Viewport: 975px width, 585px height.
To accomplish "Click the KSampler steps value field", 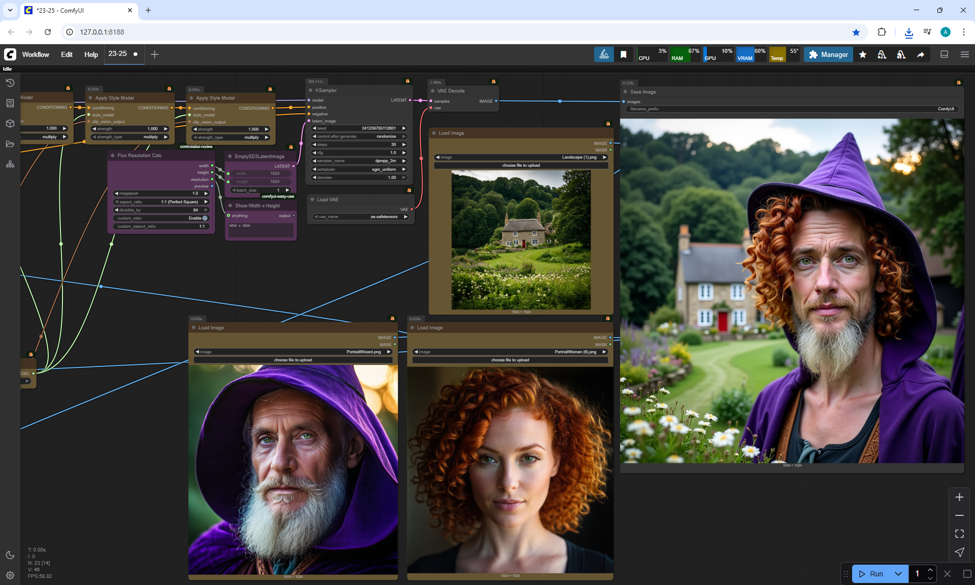I will [x=359, y=144].
